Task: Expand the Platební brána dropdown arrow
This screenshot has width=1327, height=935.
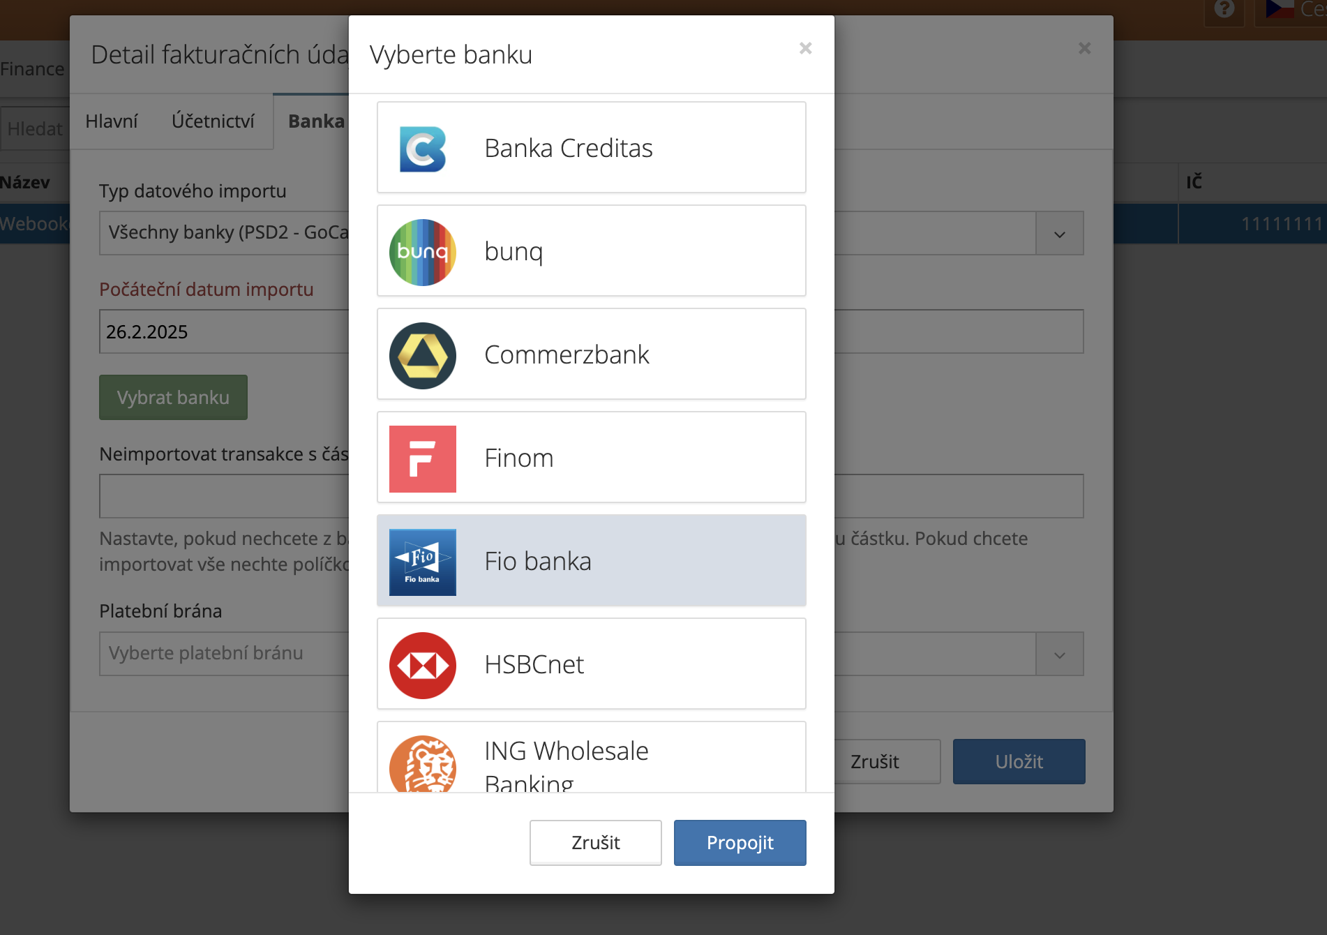Action: tap(1060, 654)
